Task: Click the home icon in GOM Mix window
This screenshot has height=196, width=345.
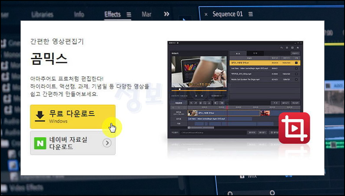Action: click(298, 47)
